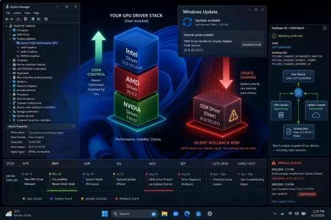The image size is (331, 220).
Task: Click the Apr 15 New GPU Driver timeline event
Action: pos(33,179)
